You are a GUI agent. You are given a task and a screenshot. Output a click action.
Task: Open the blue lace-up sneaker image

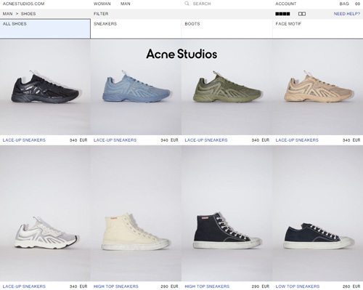pyautogui.click(x=136, y=87)
